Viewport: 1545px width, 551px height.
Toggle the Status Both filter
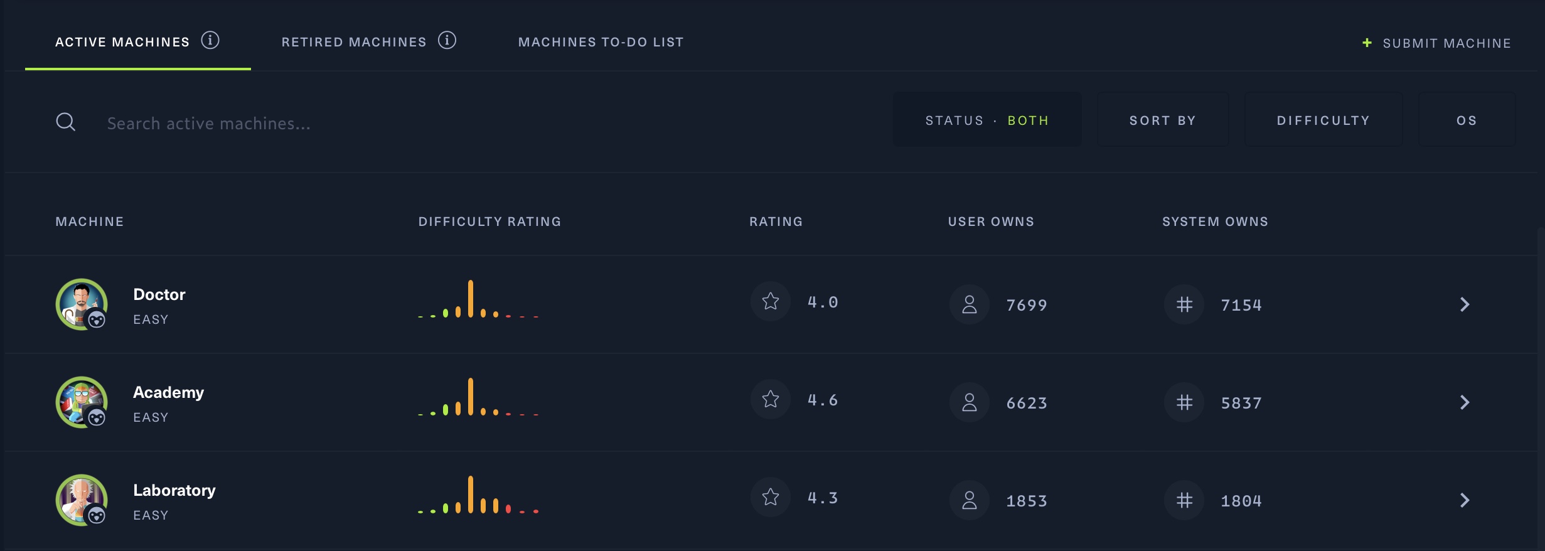987,120
